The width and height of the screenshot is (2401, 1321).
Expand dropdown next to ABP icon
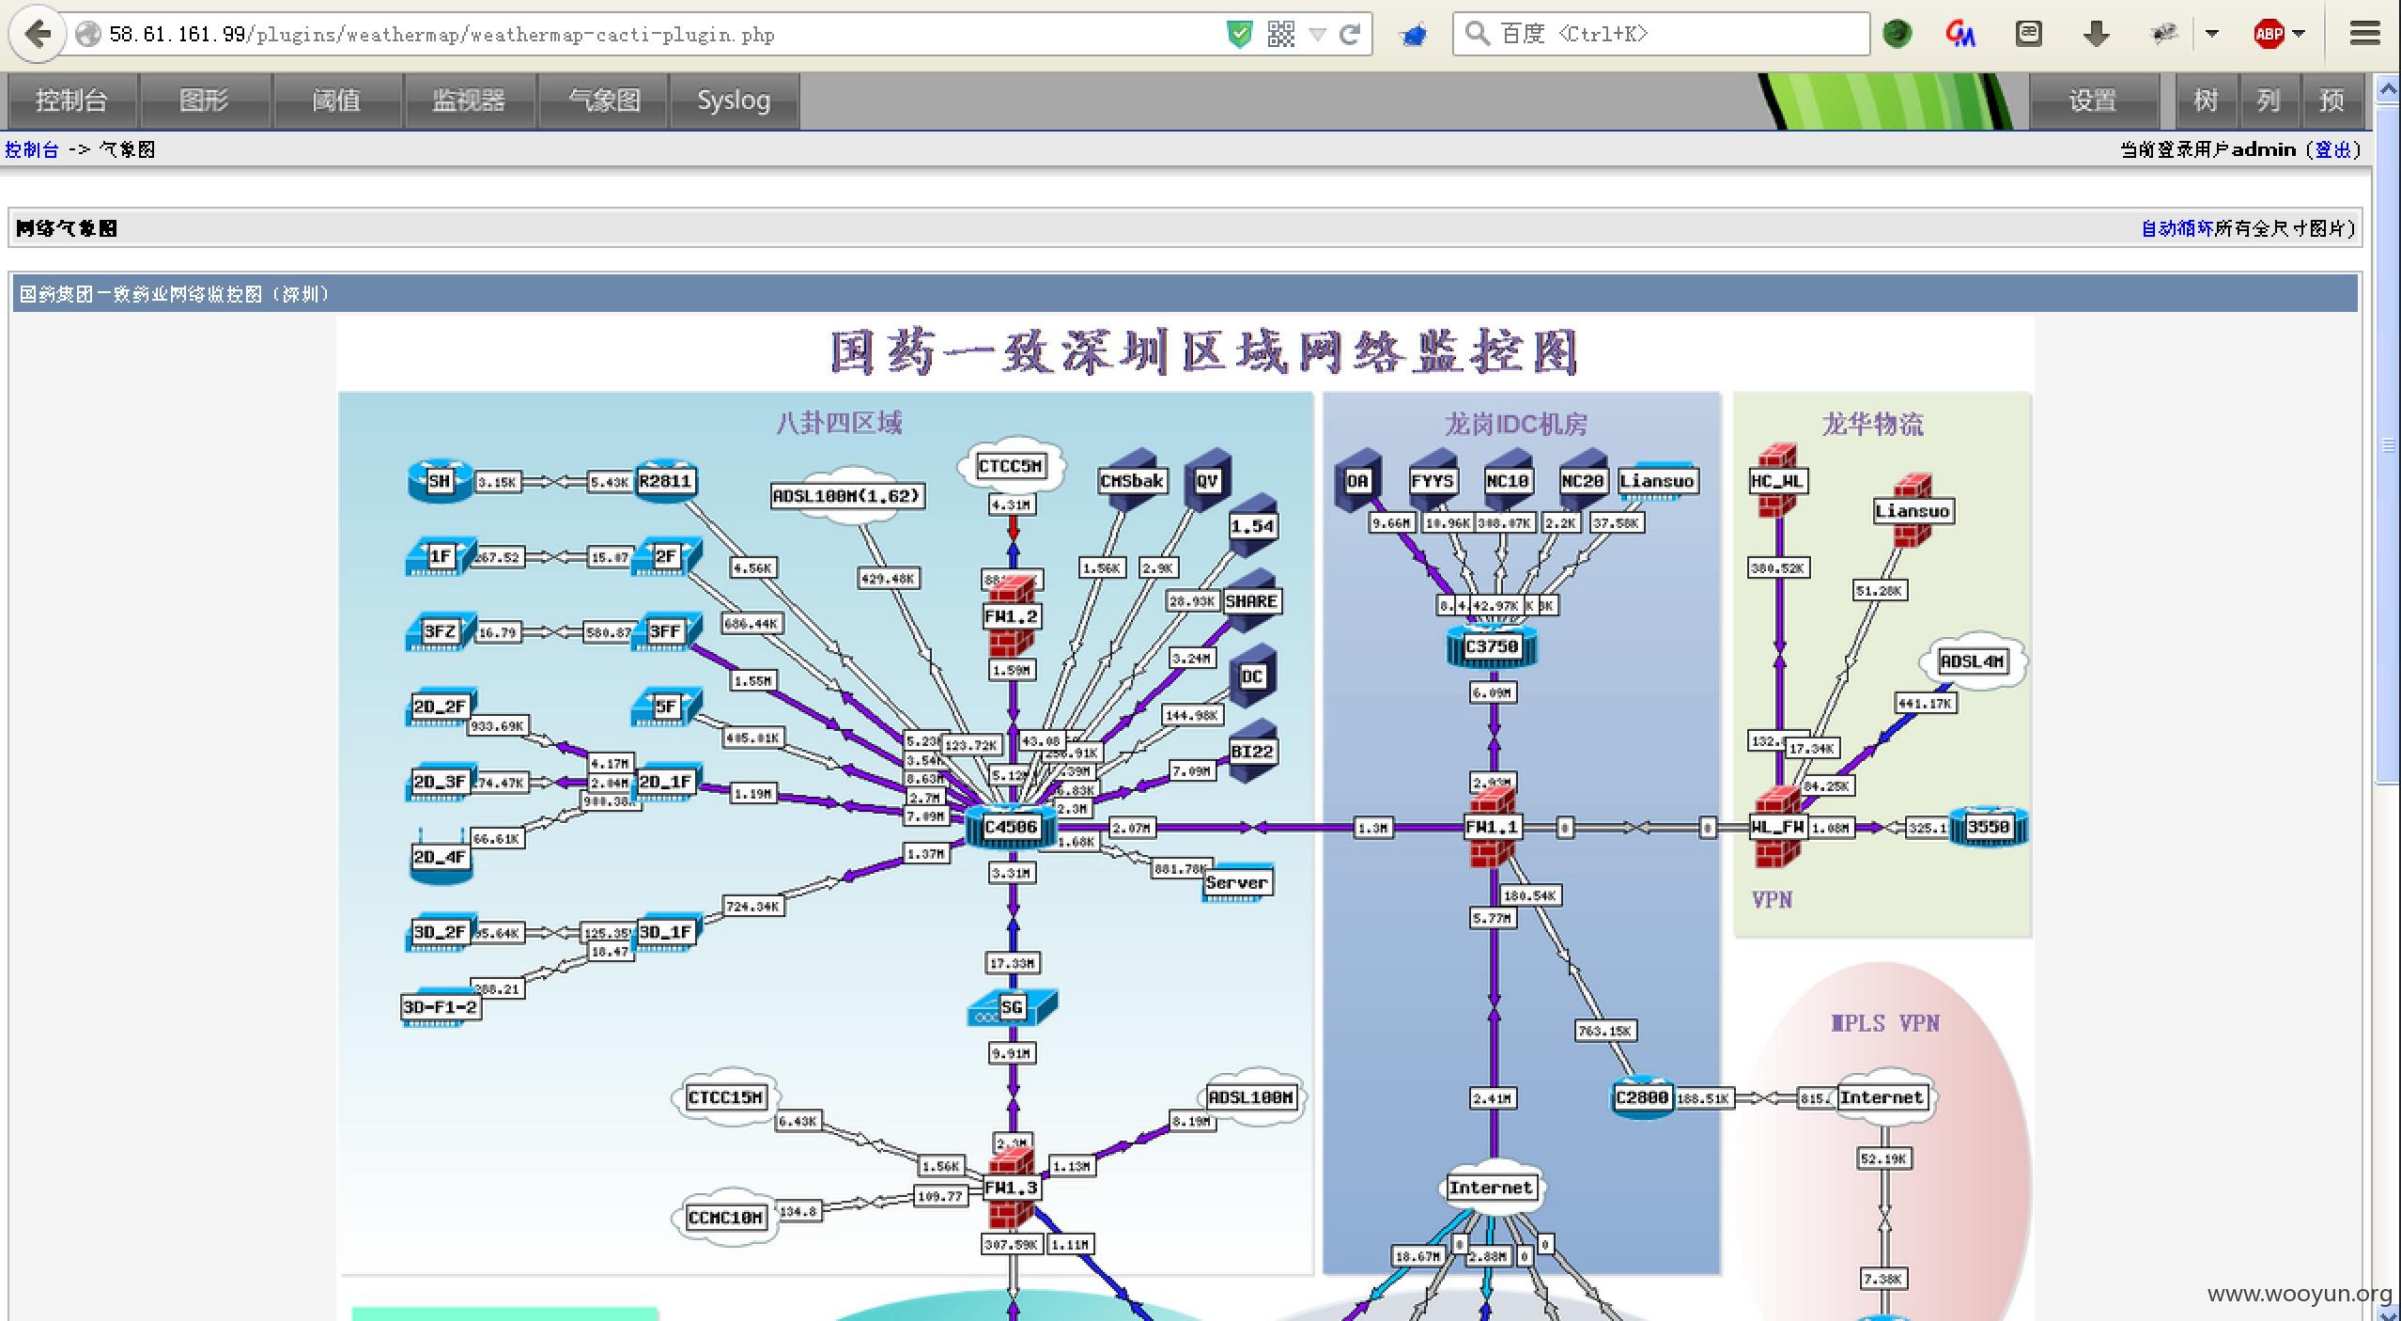tap(2299, 34)
